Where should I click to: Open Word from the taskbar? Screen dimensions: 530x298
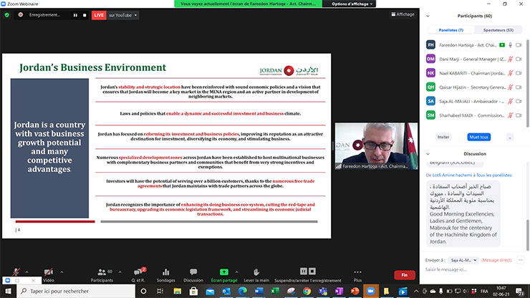pyautogui.click(x=259, y=291)
